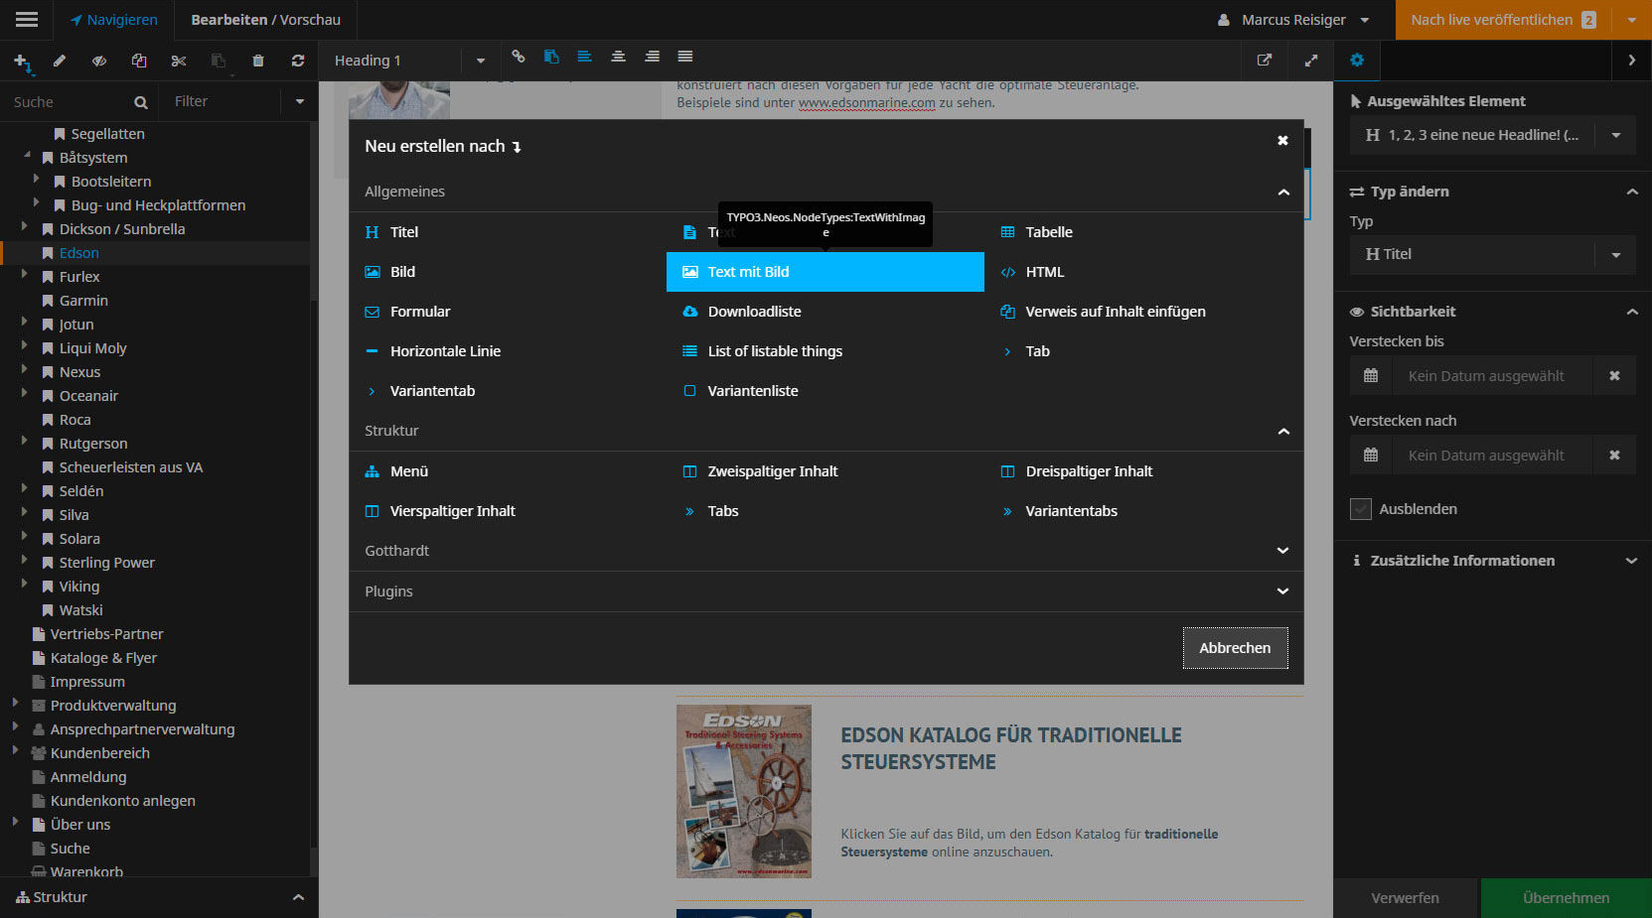Choose Zweispaltiger Inhalt from Struktur
This screenshot has width=1652, height=918.
click(x=772, y=471)
